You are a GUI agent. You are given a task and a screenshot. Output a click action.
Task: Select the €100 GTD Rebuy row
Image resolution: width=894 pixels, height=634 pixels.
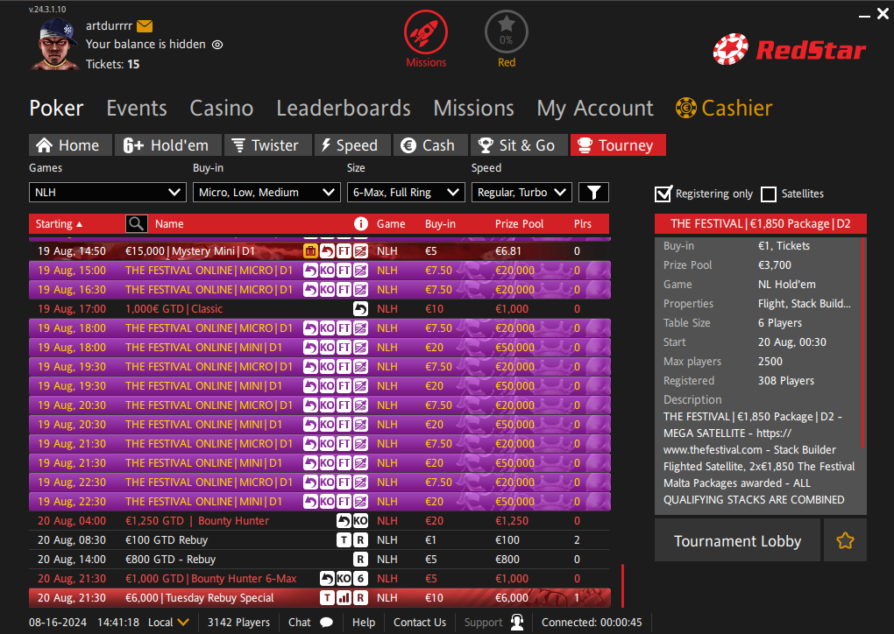319,540
